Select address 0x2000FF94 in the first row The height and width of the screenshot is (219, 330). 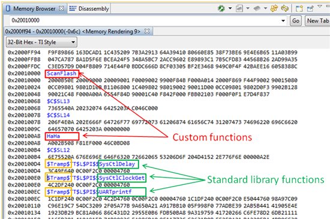(24, 52)
